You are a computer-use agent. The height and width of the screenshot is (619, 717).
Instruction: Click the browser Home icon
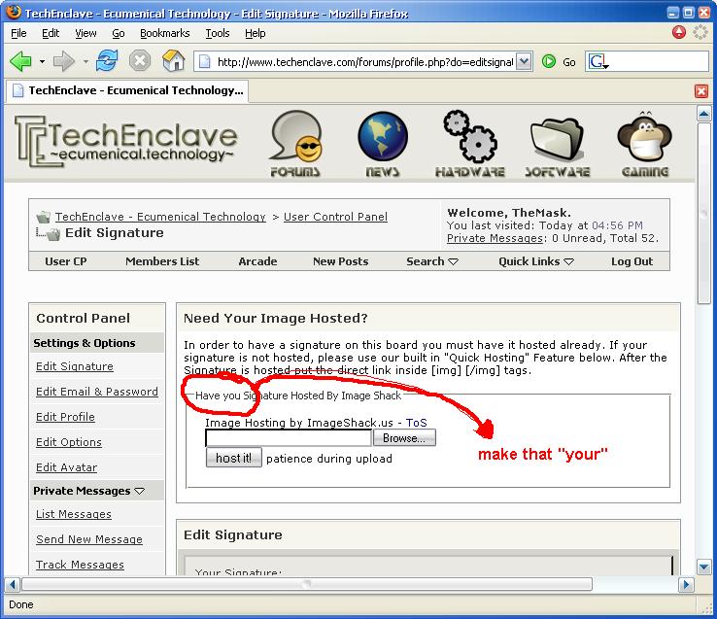point(173,61)
